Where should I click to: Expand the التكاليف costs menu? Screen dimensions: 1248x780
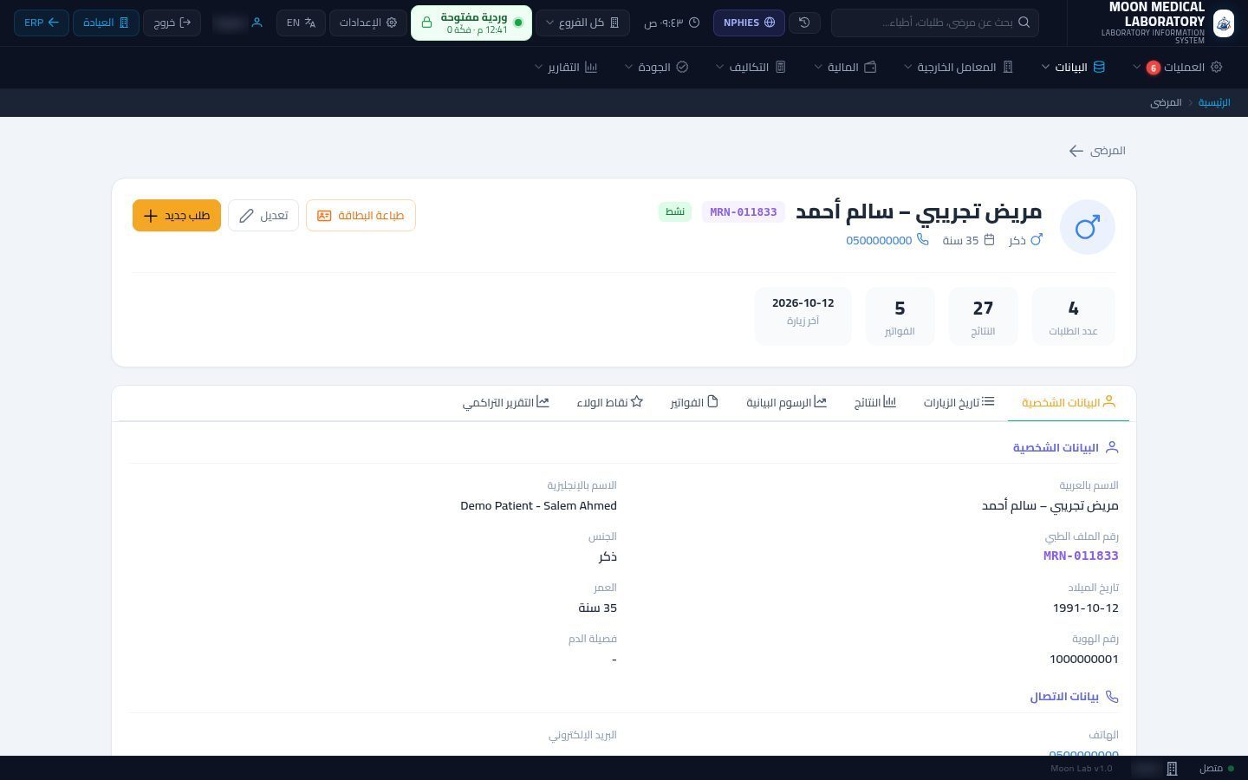pyautogui.click(x=751, y=67)
